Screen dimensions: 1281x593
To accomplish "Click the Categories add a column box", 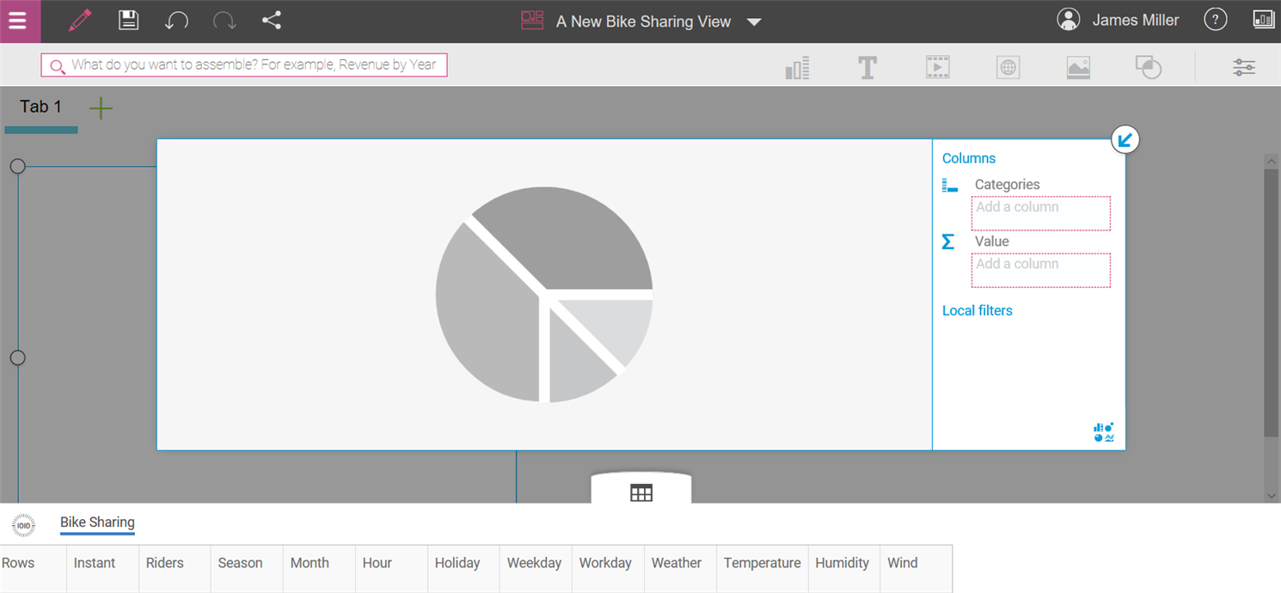I will pyautogui.click(x=1040, y=213).
